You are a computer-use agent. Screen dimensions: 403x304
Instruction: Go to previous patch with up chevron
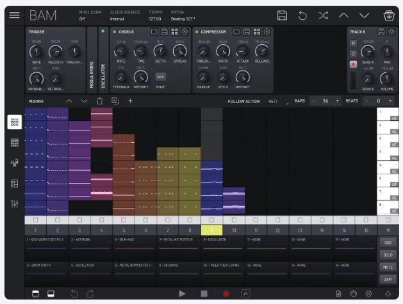pos(343,15)
